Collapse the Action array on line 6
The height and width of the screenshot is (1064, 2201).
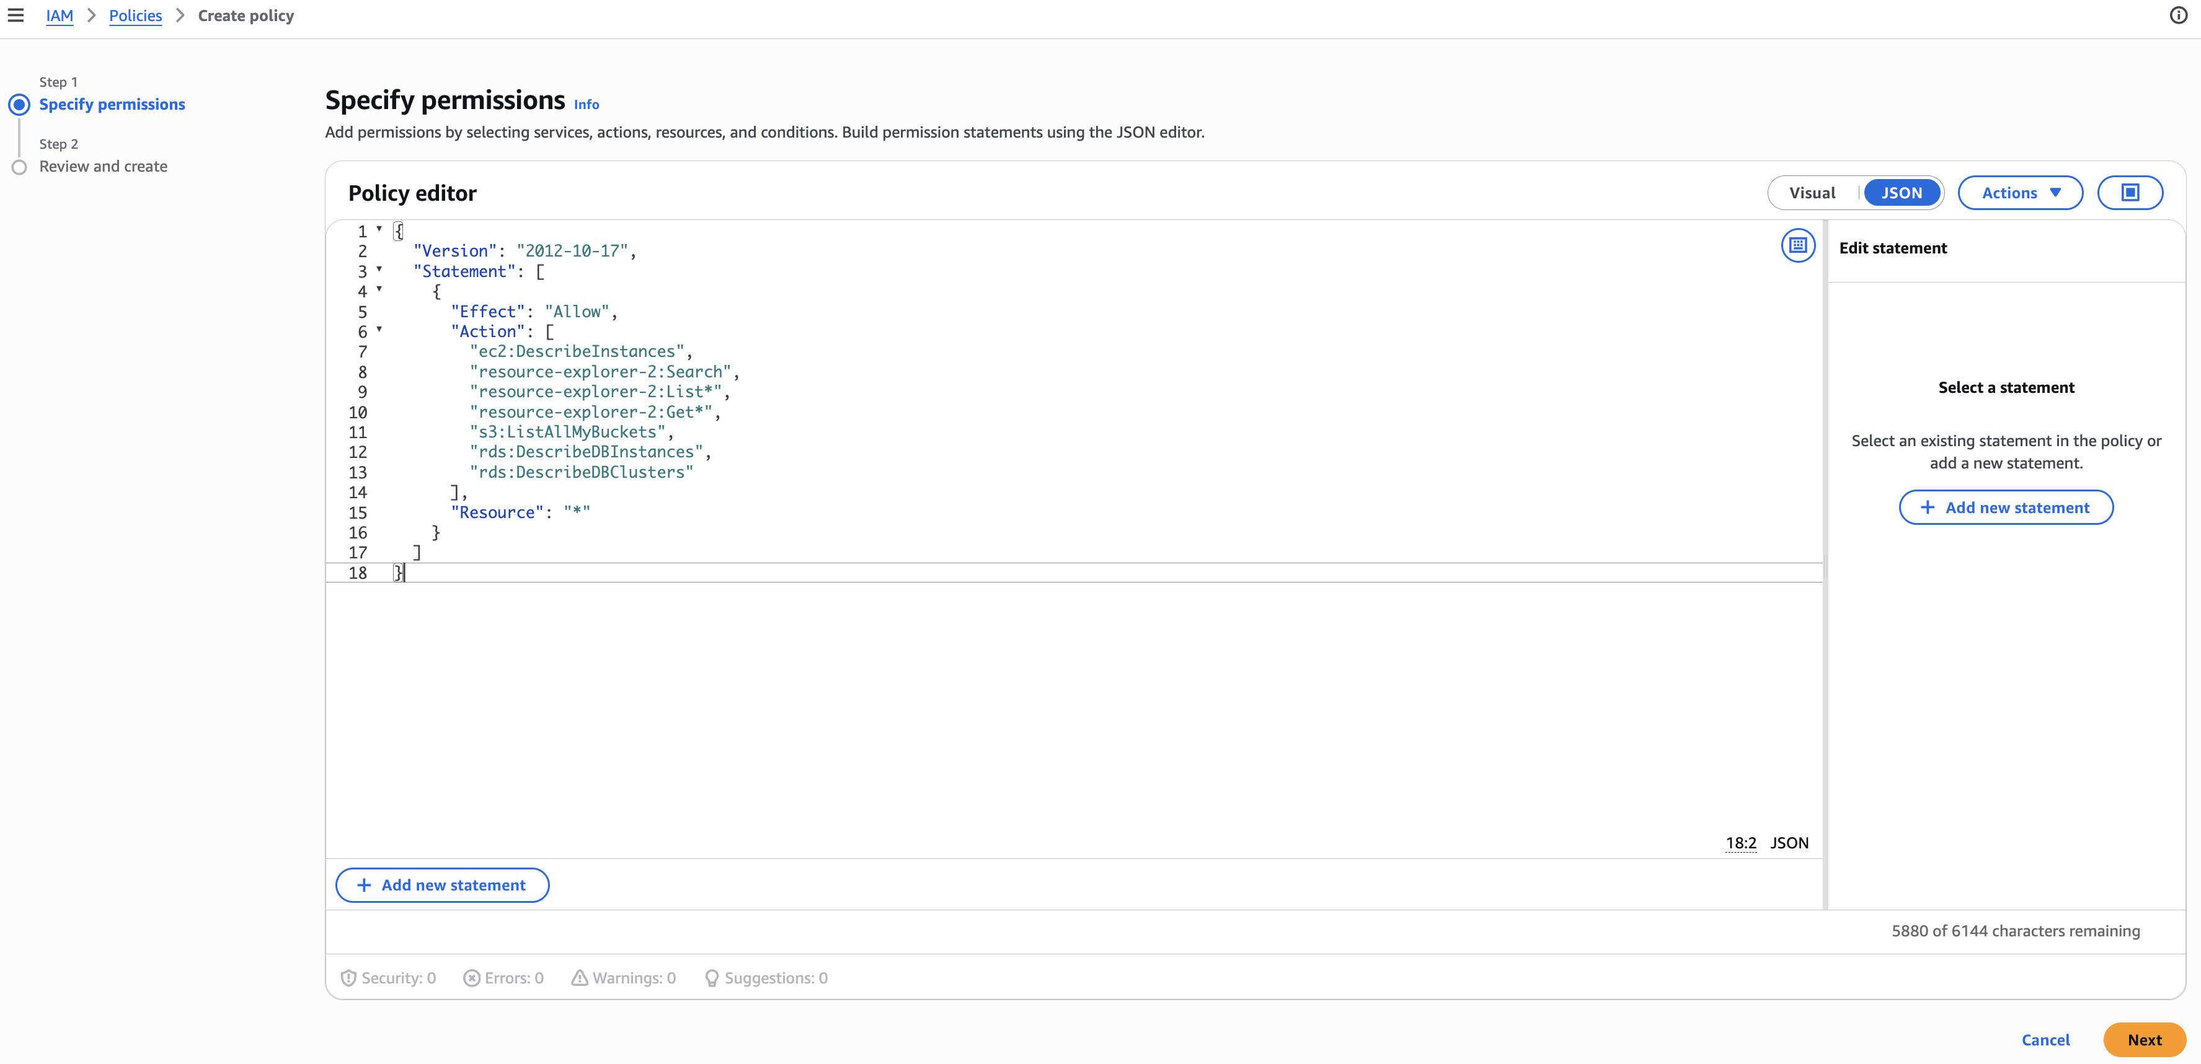pyautogui.click(x=379, y=329)
